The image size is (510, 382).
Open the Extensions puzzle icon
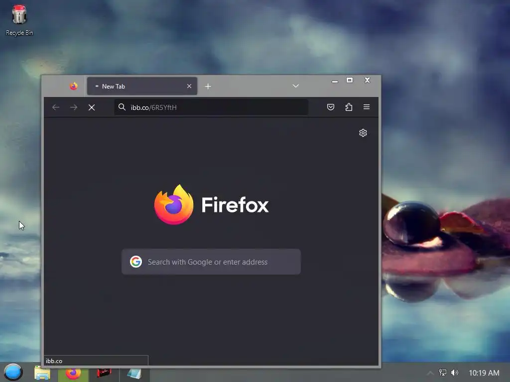coord(349,107)
